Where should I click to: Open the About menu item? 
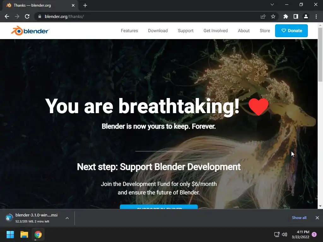pos(244,31)
